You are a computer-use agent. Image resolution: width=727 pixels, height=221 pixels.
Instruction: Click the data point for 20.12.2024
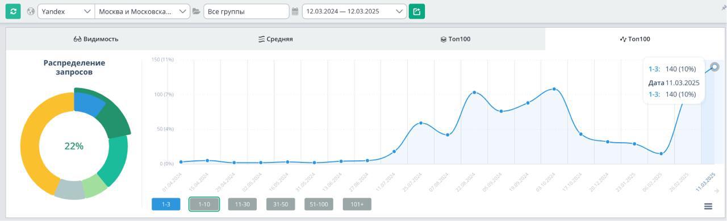coord(607,141)
